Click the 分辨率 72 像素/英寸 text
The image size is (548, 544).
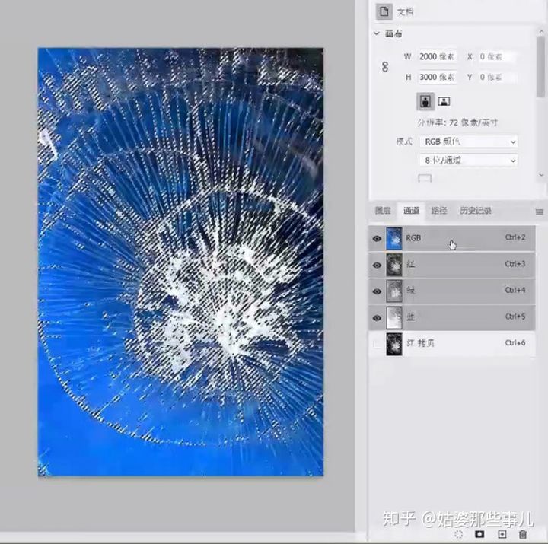[457, 122]
